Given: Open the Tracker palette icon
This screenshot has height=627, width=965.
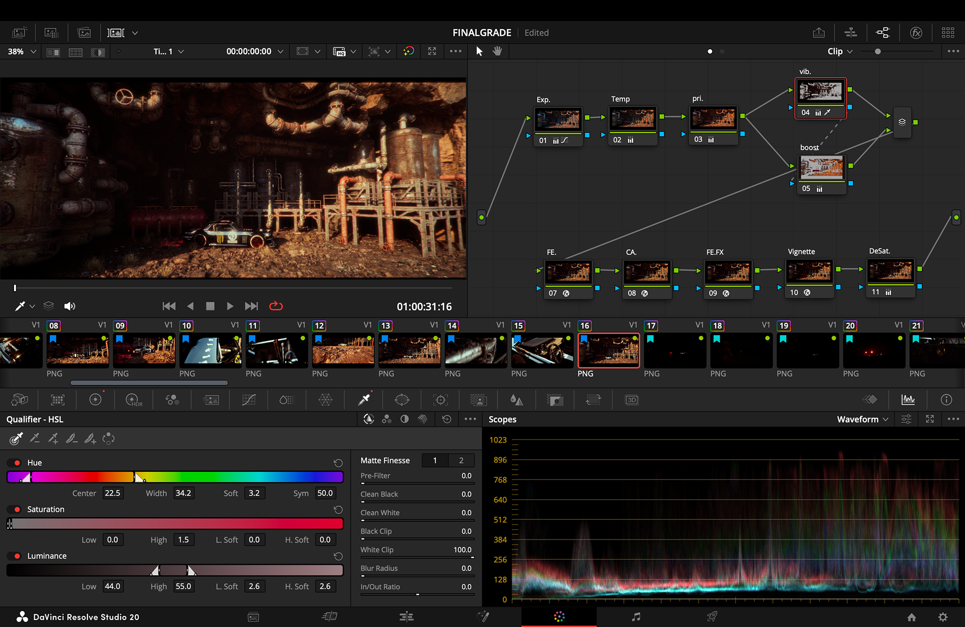Looking at the screenshot, I should (x=440, y=400).
